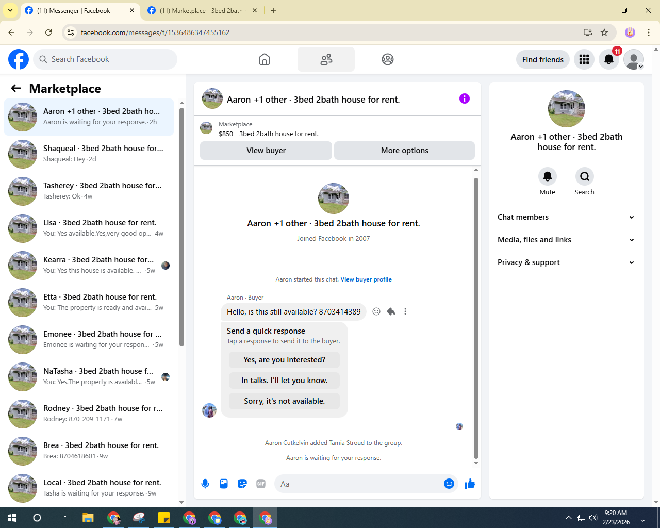Open the account profile menu
The image size is (660, 528).
pyautogui.click(x=634, y=59)
